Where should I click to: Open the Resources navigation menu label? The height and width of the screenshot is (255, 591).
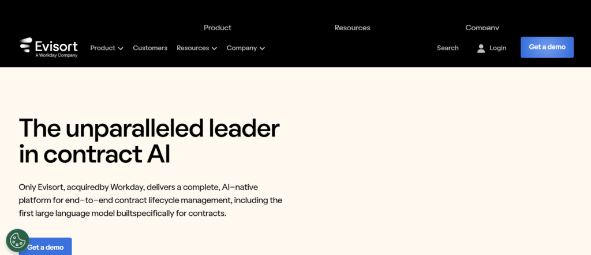click(x=193, y=48)
